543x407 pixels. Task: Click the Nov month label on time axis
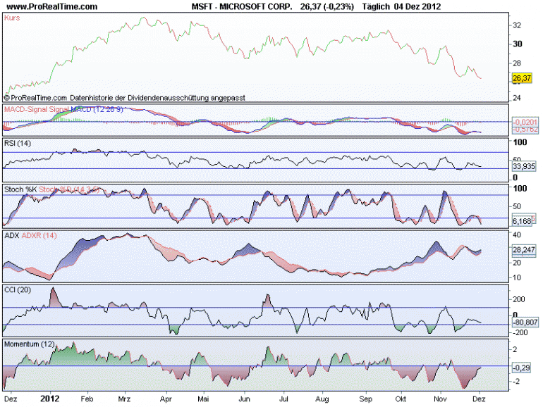(x=440, y=399)
